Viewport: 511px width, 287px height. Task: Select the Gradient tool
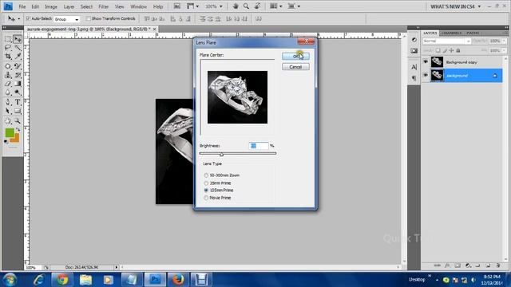pos(18,84)
